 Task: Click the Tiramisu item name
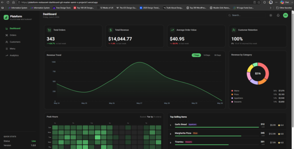(x=179, y=142)
